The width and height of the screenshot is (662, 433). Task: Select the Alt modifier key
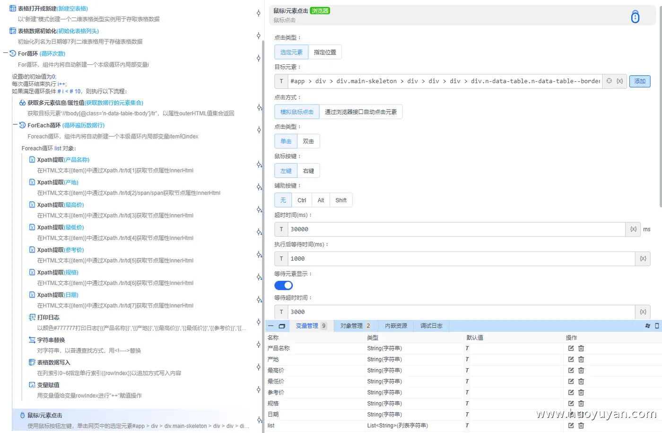[x=321, y=200]
